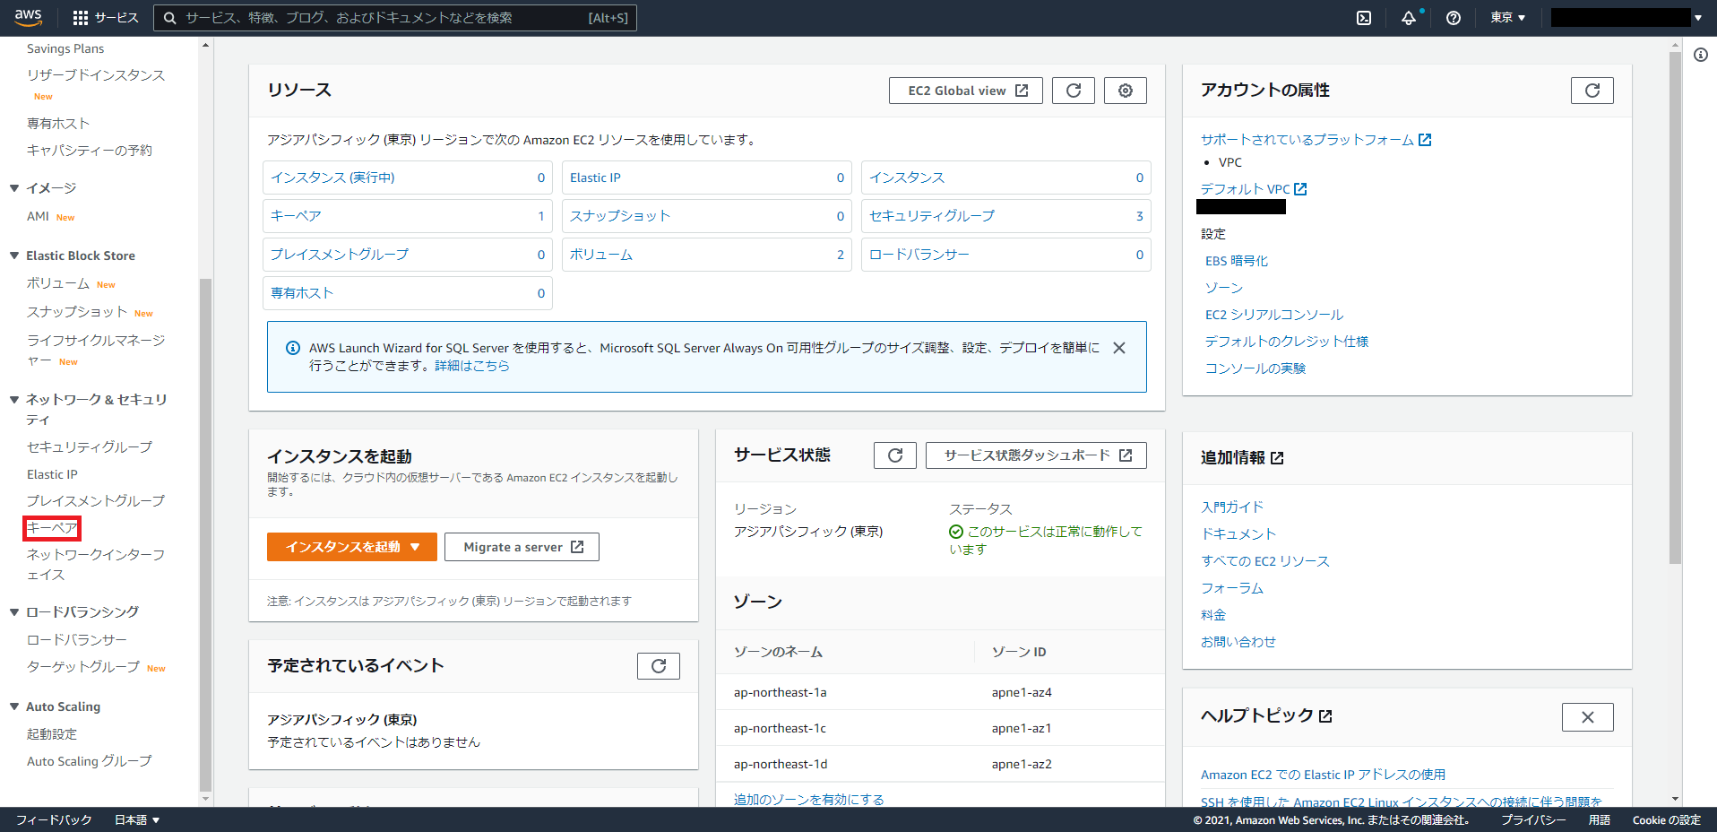Click フィードバック in the footer
The height and width of the screenshot is (832, 1717).
tap(54, 819)
